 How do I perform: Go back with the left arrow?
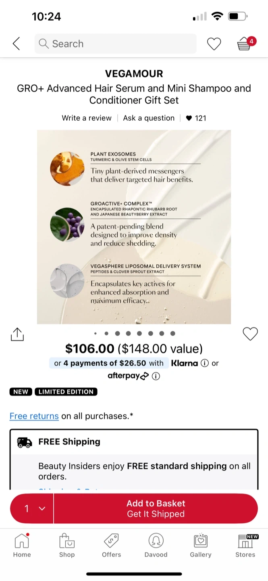point(16,44)
